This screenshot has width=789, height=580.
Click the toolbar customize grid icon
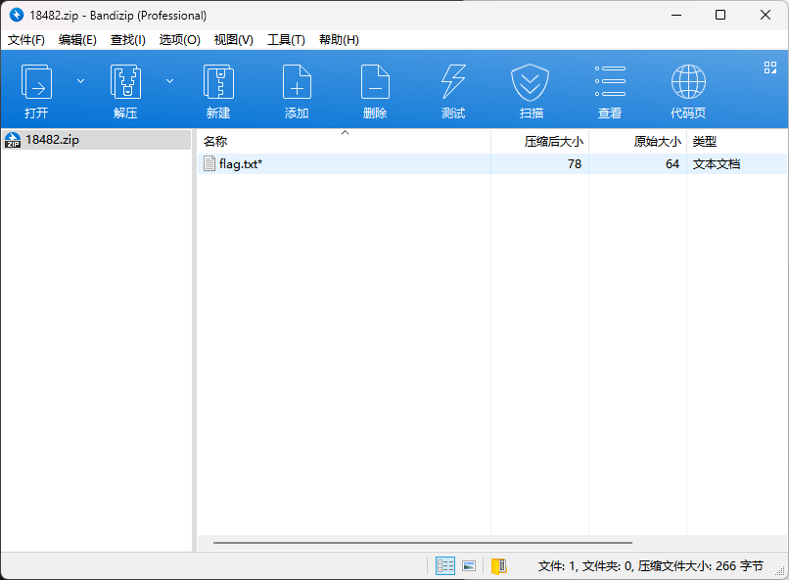769,67
